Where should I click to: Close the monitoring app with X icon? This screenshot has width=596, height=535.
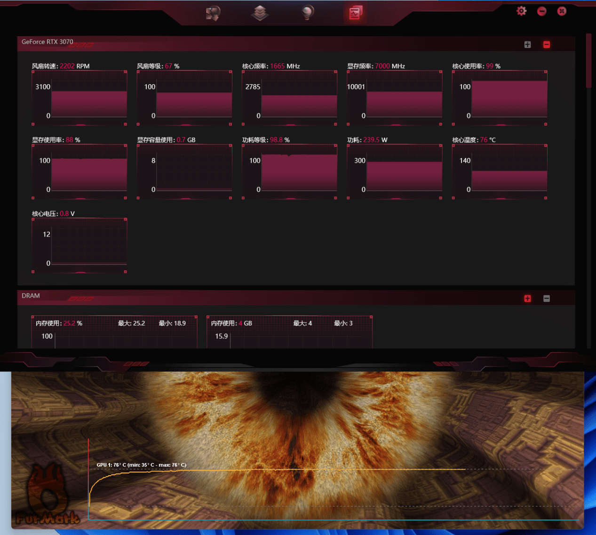tap(562, 11)
